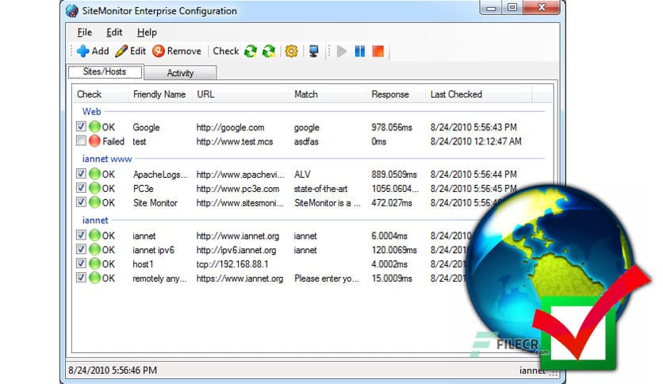Click the tcp://192.168.88.1 URL cell

[232, 264]
